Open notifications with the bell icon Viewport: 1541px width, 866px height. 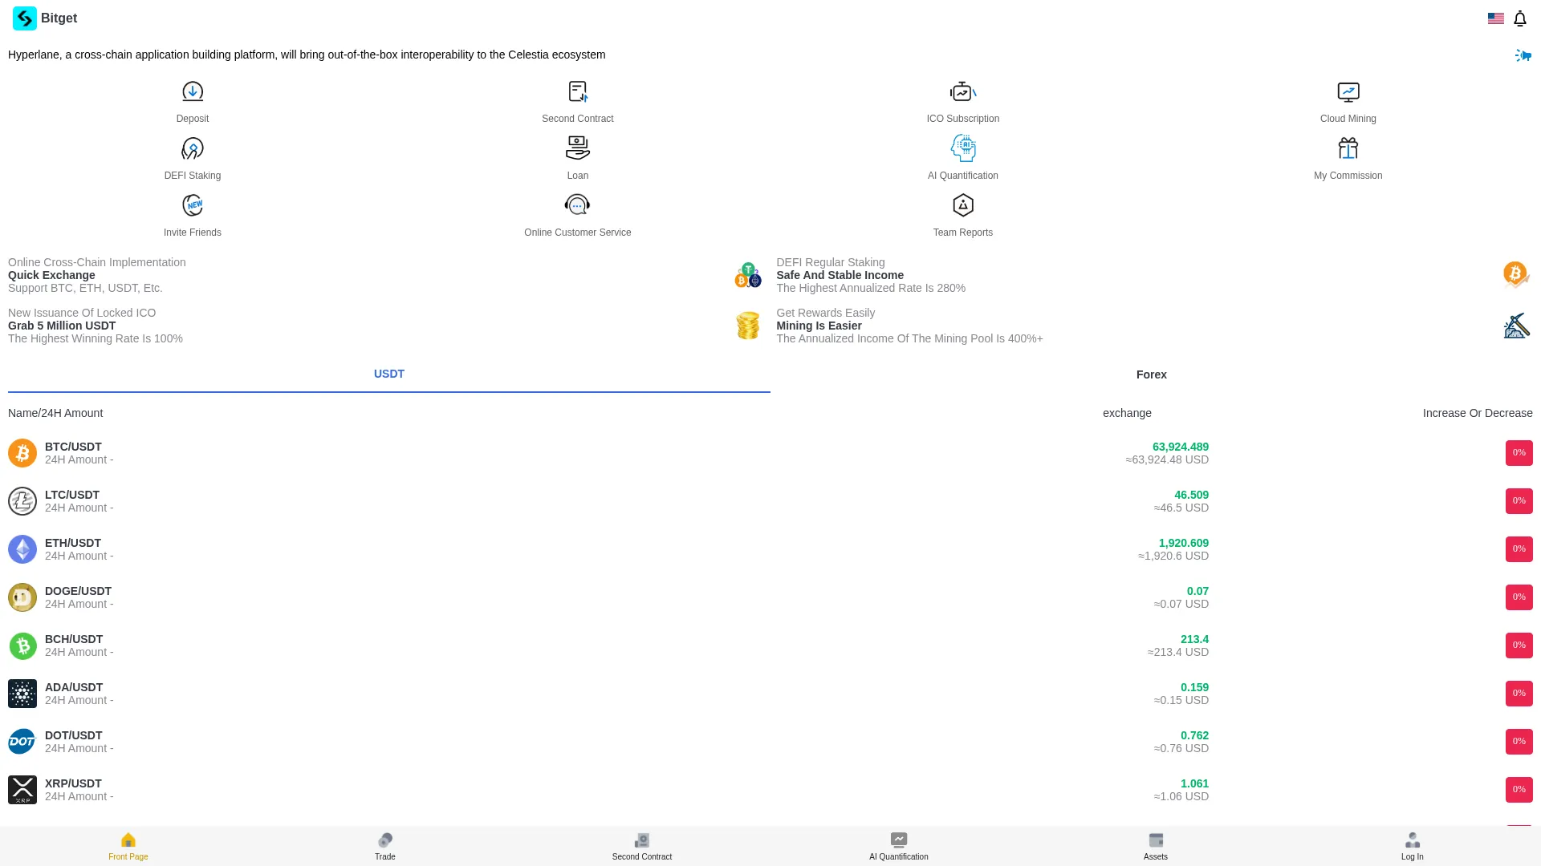pos(1520,18)
